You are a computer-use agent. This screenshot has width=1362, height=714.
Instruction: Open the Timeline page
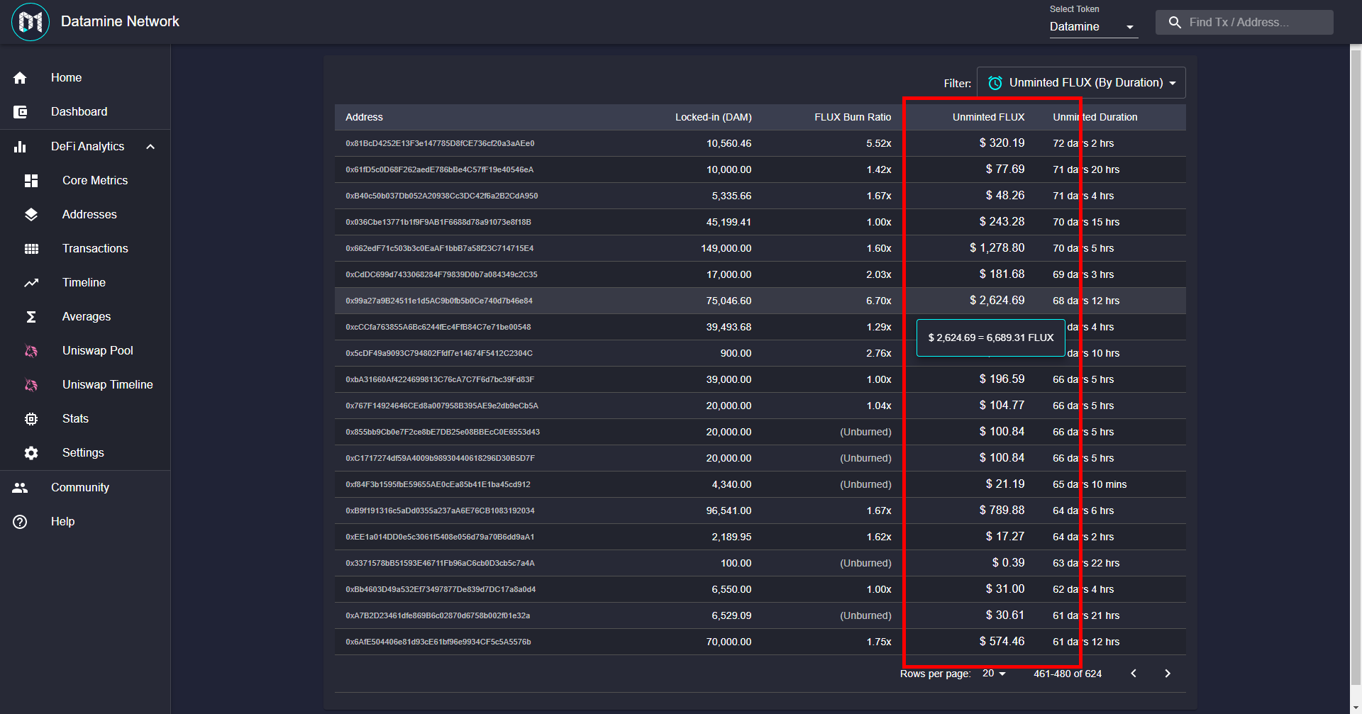click(85, 283)
